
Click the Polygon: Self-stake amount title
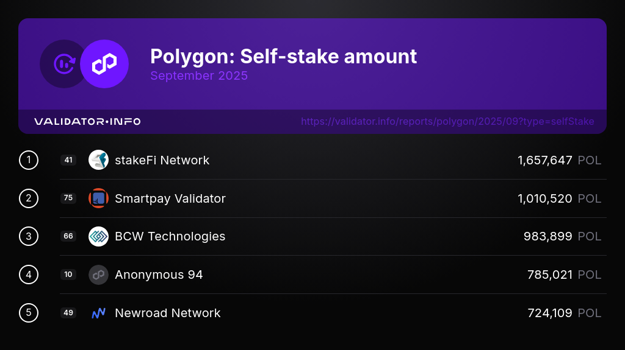283,57
